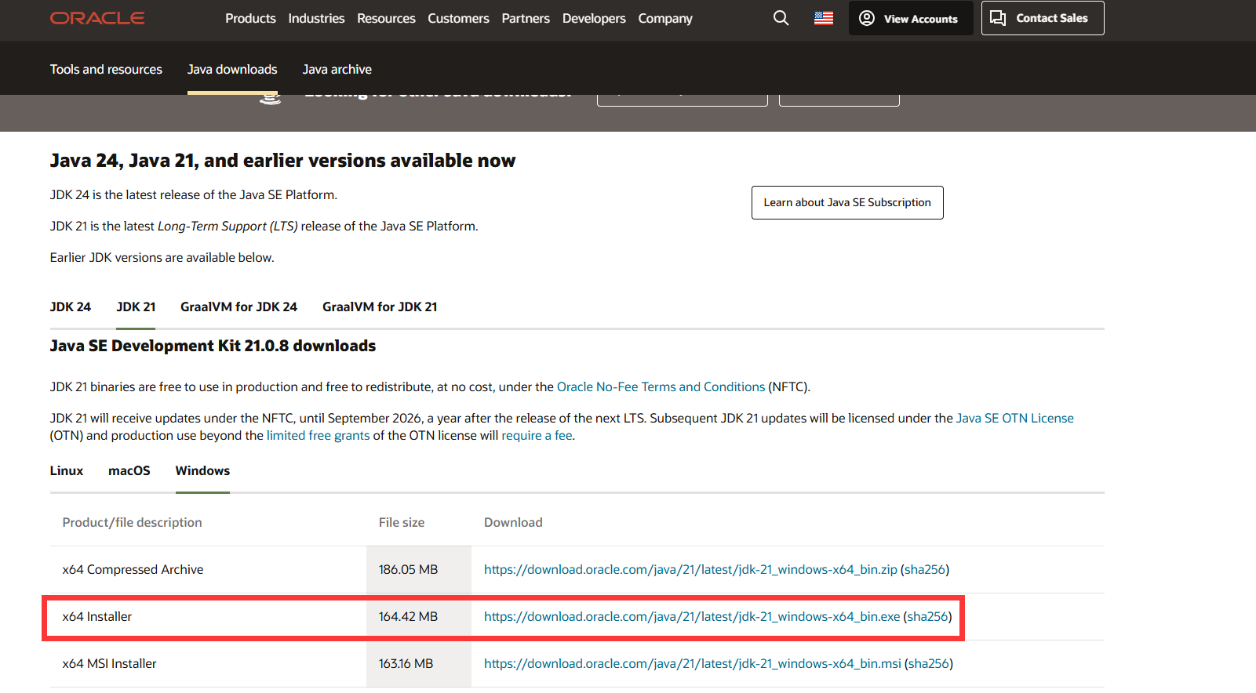Open Developers menu
1256x693 pixels.
(x=594, y=18)
